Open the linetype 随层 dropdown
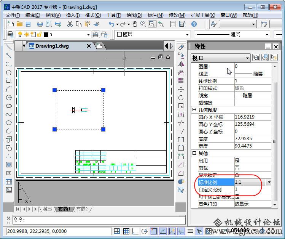The height and width of the screenshot is (239, 285). click(x=267, y=34)
